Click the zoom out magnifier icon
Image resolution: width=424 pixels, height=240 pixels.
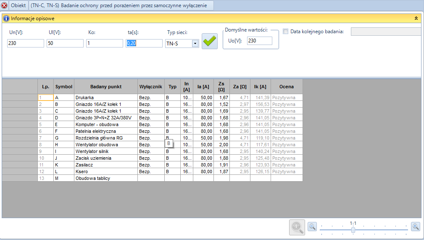(312, 227)
